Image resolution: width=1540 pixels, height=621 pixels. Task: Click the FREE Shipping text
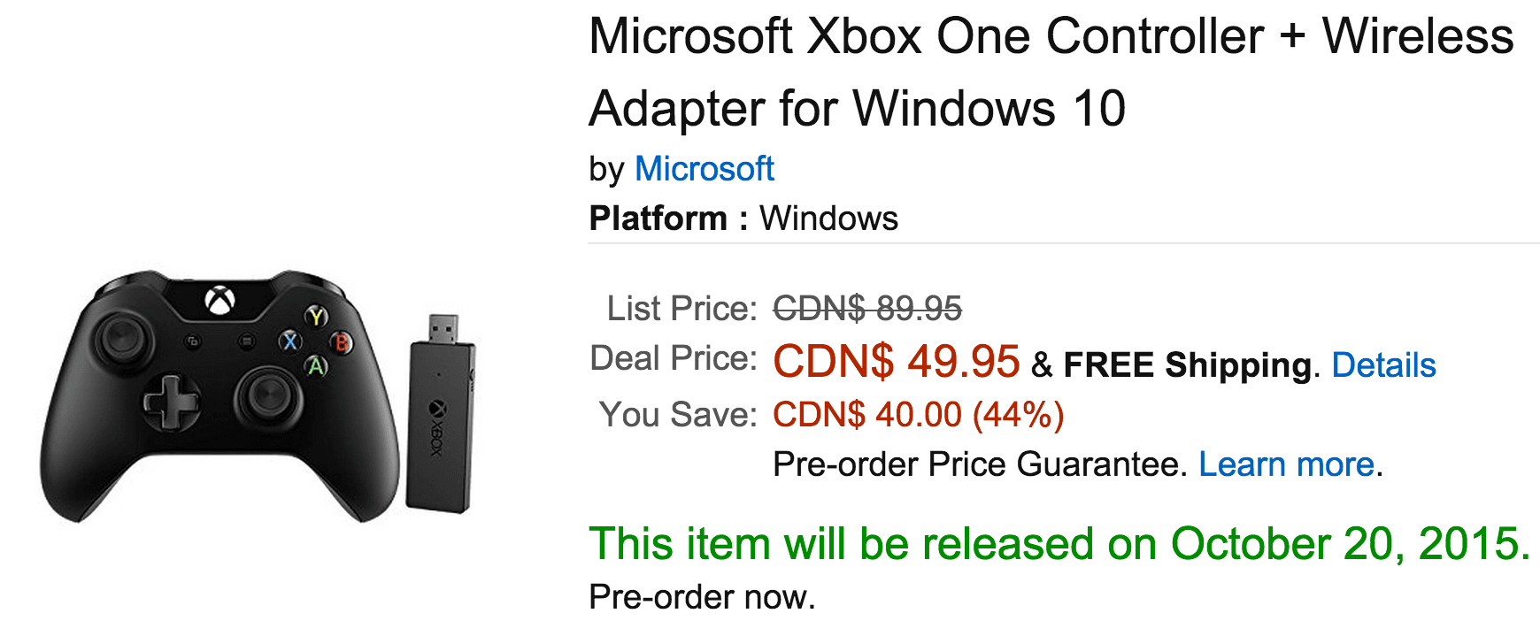[1187, 364]
